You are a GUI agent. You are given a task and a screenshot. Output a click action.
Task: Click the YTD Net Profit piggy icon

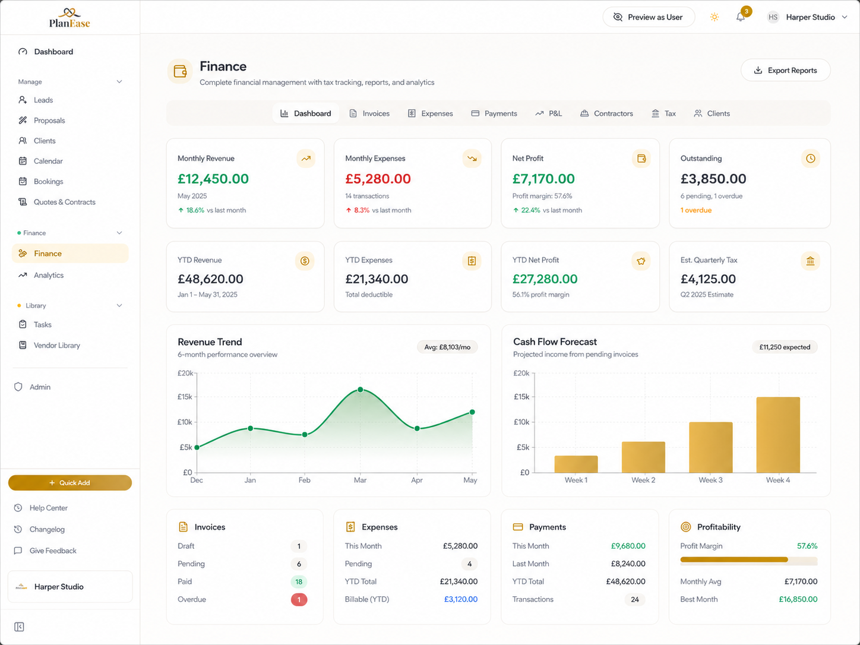(x=641, y=261)
